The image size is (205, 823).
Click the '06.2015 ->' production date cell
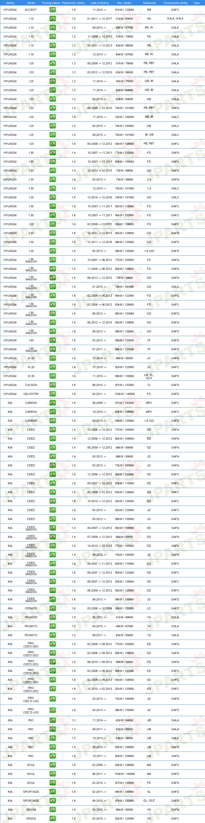[x=99, y=385]
